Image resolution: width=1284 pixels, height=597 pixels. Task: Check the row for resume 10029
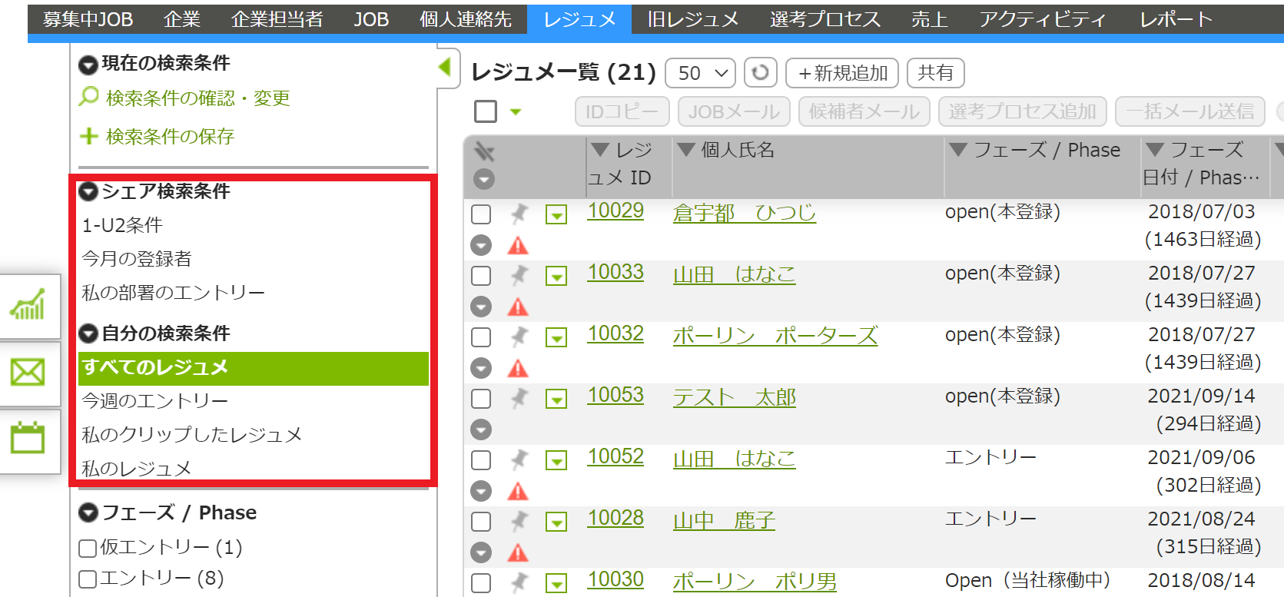click(481, 214)
